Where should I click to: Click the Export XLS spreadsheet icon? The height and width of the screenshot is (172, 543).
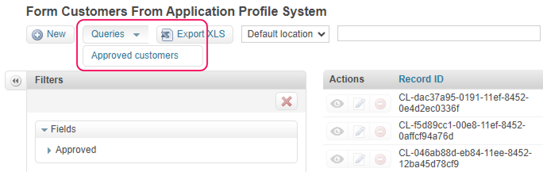[x=168, y=35]
